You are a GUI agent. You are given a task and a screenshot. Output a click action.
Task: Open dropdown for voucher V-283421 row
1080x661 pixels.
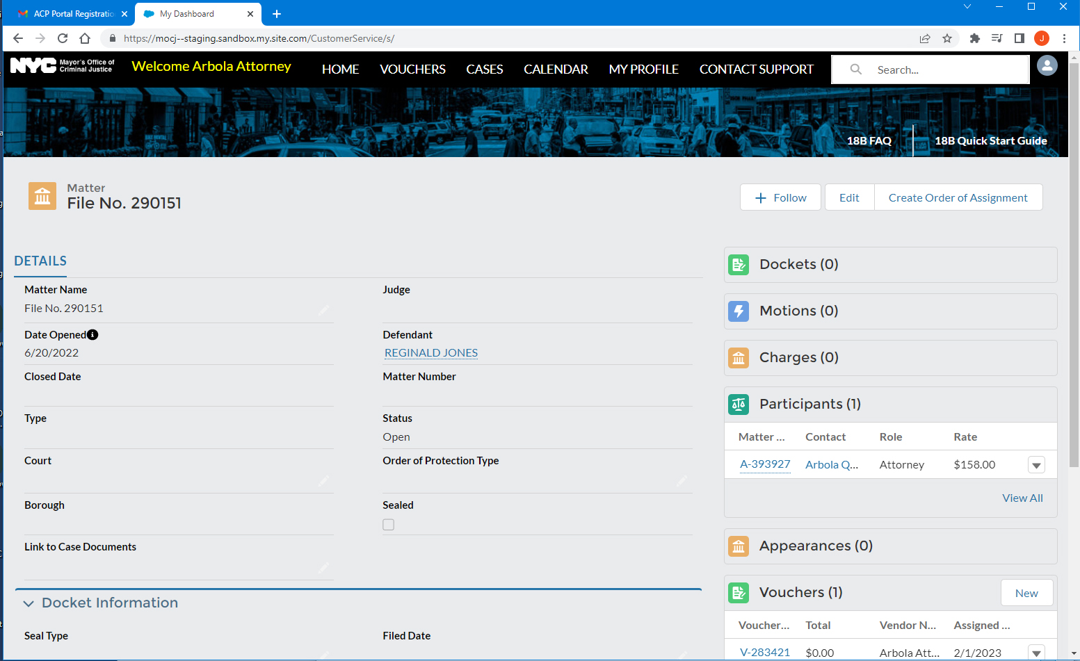pyautogui.click(x=1036, y=653)
